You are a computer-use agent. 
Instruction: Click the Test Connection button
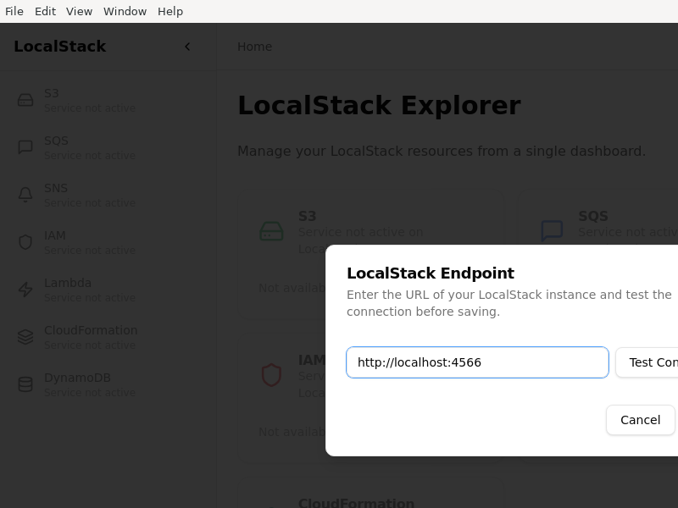(647, 362)
